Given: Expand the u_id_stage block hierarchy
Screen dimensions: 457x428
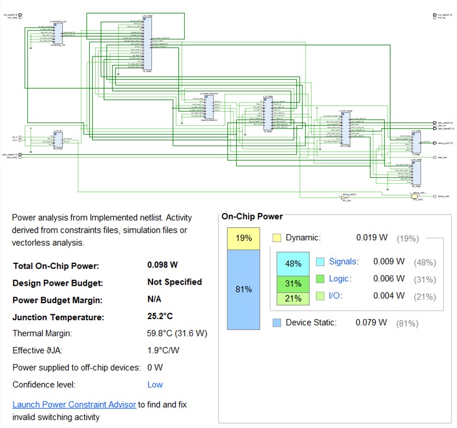Looking at the screenshot, I should (265, 100).
